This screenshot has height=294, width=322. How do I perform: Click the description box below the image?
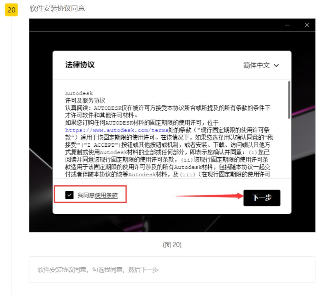pyautogui.click(x=172, y=269)
